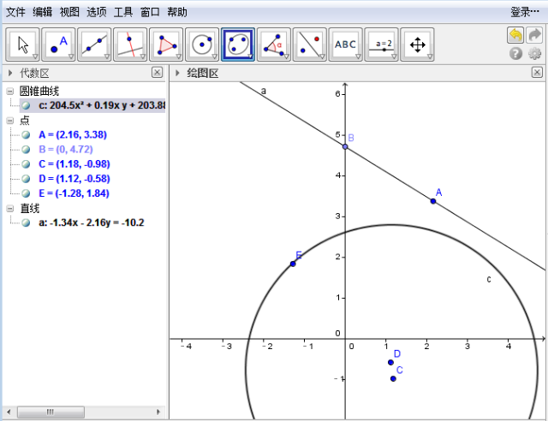Open the 帮助 menu
Viewport: 548px width, 421px height.
[177, 12]
